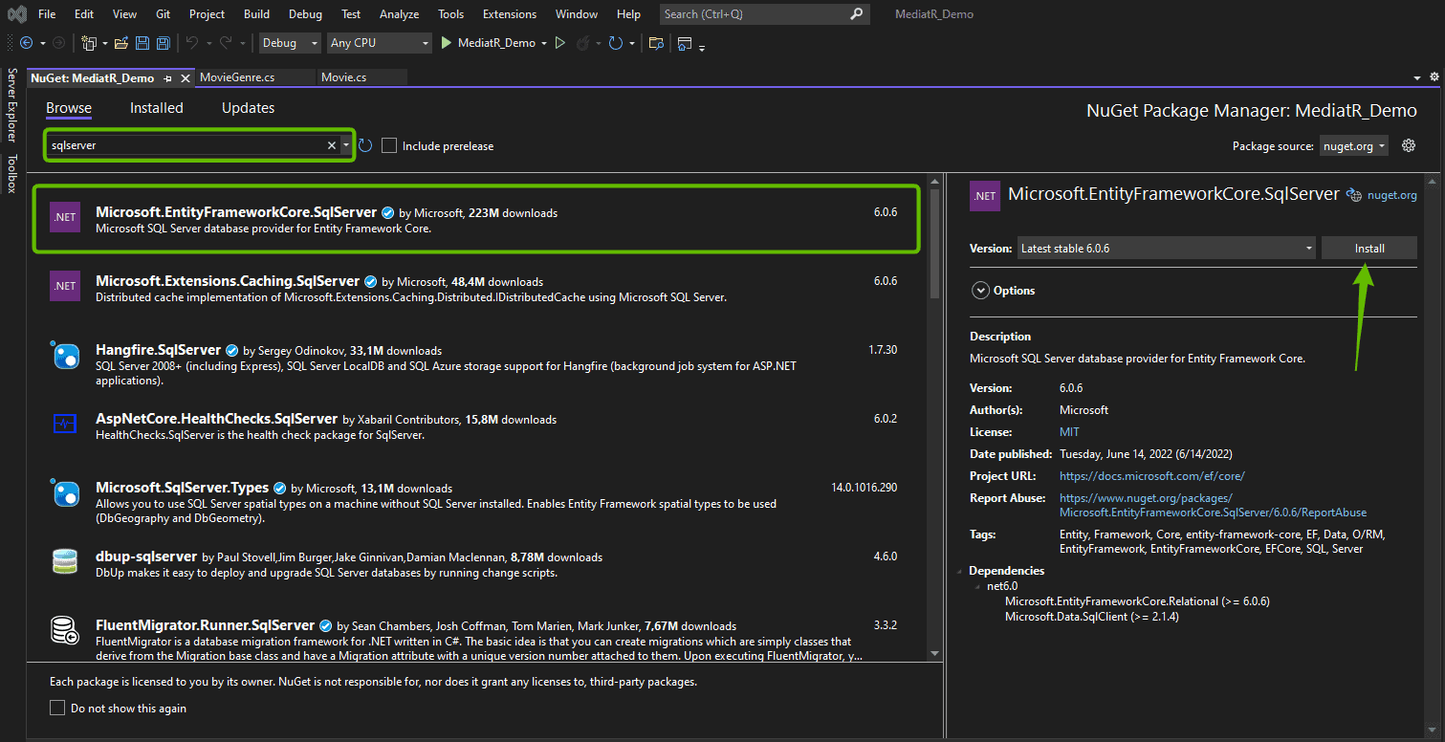
Task: Clear the sqlserver search text
Action: pyautogui.click(x=332, y=145)
